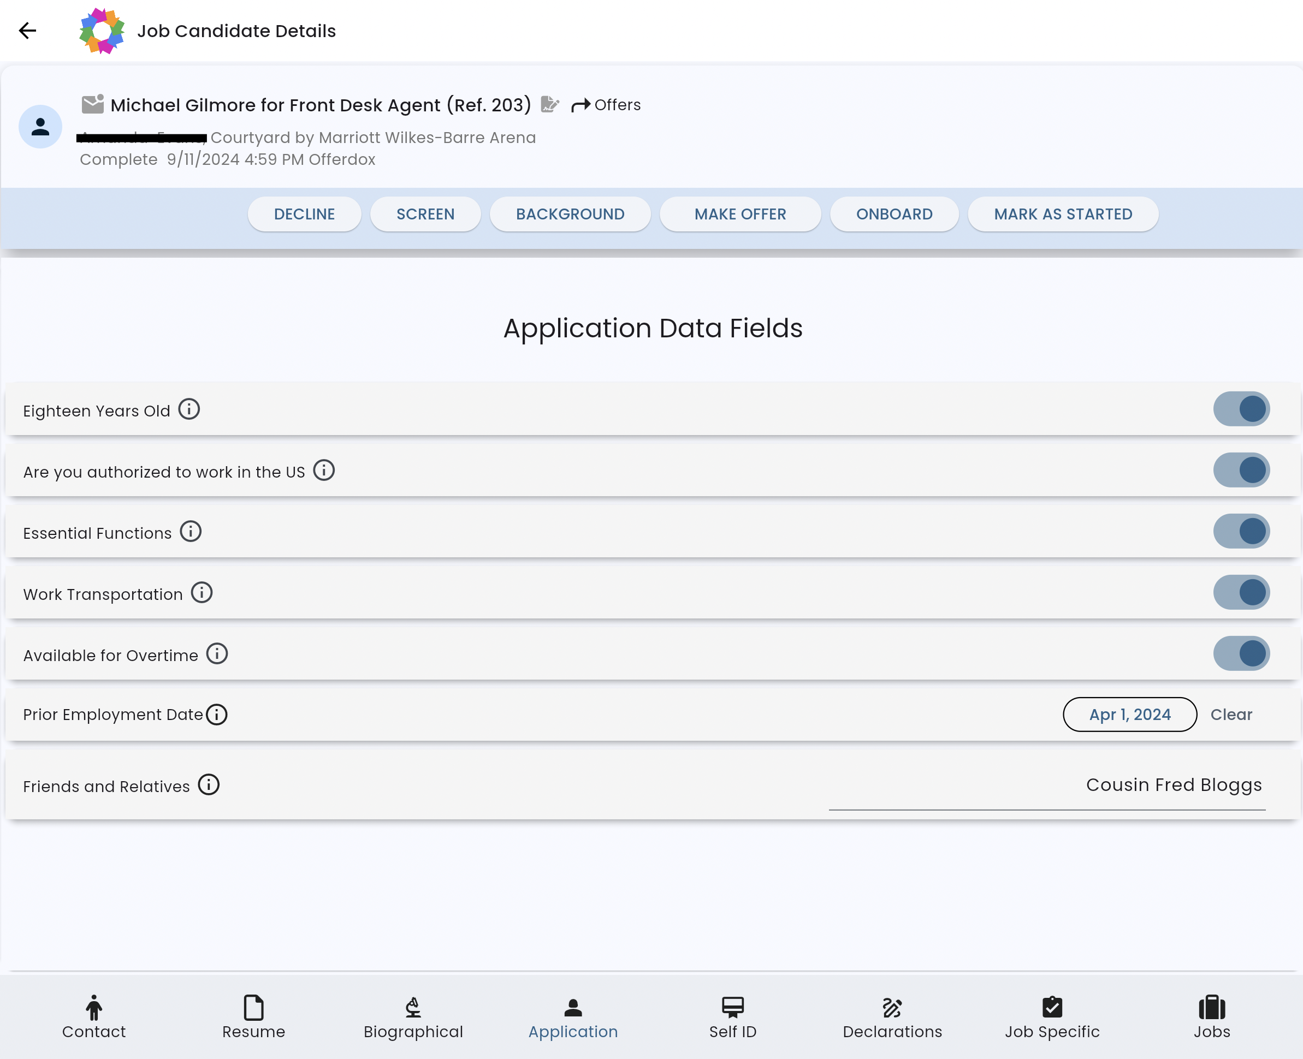Screen dimensions: 1303x1059
Task: Click the envelope message icon
Action: tap(93, 104)
